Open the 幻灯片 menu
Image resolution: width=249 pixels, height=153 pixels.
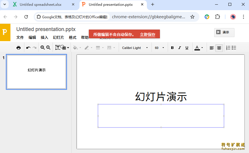point(58,37)
